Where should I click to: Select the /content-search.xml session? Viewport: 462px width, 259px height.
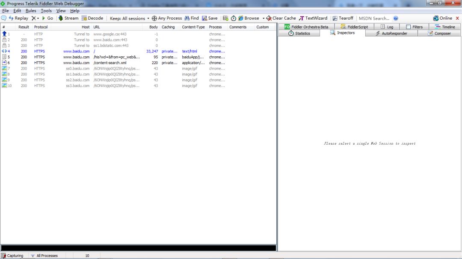point(138,63)
